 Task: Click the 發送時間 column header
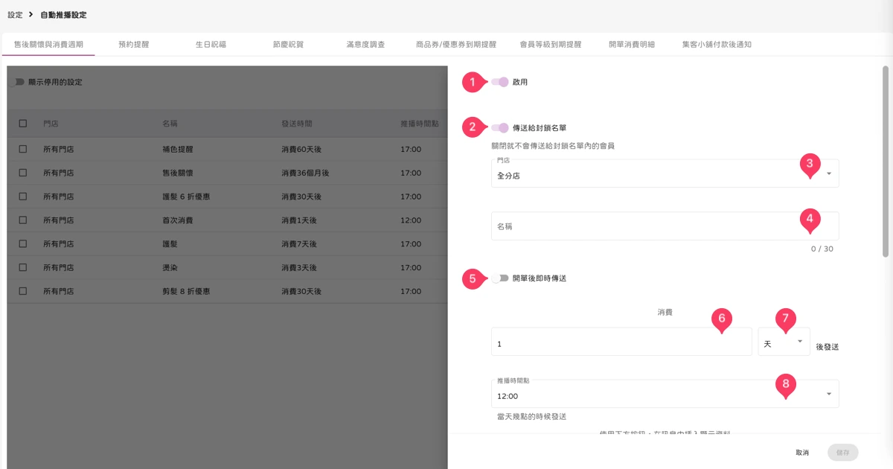tap(297, 123)
